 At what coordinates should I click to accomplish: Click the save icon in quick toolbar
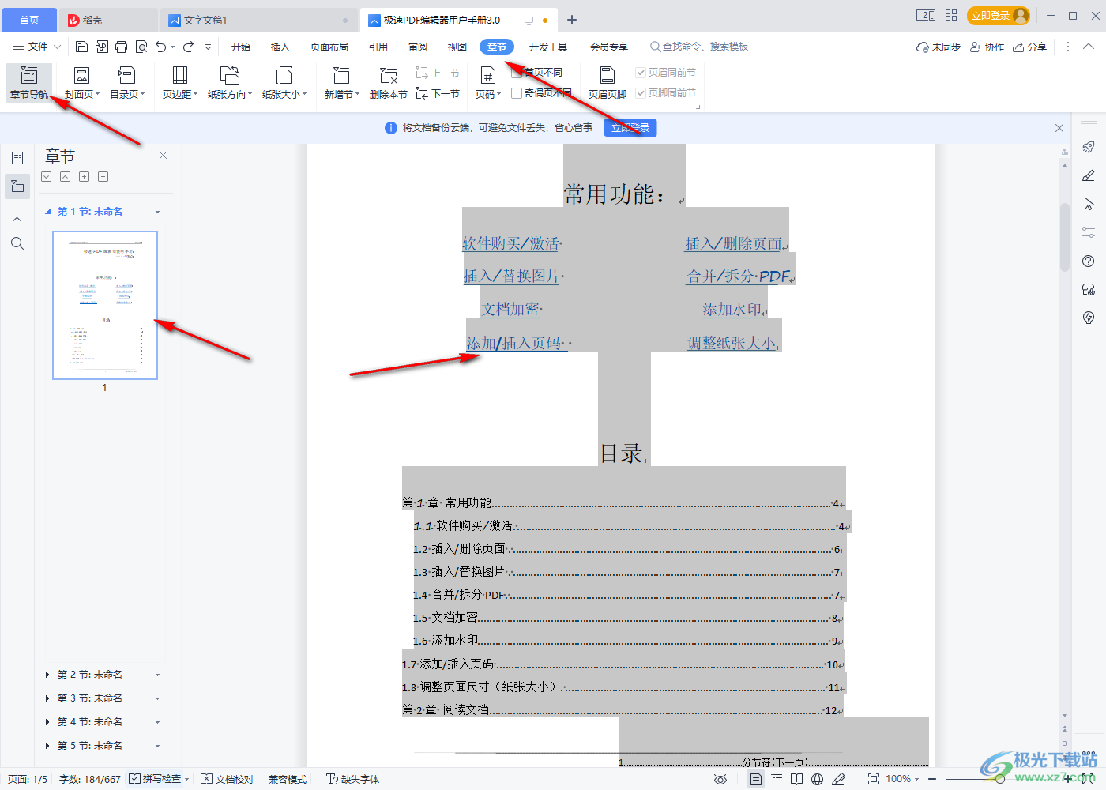81,47
